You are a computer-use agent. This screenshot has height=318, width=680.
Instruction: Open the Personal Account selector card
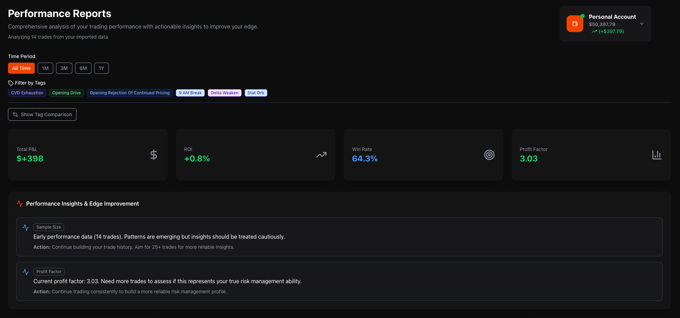point(605,24)
